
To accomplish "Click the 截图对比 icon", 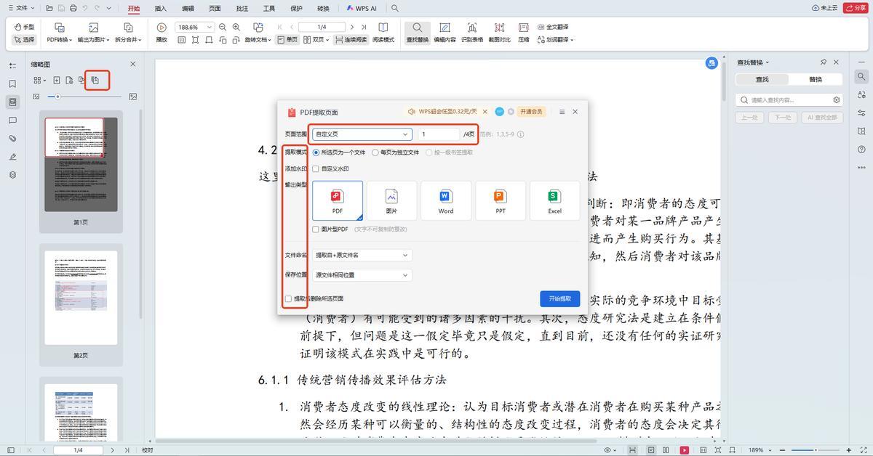I will click(x=499, y=28).
